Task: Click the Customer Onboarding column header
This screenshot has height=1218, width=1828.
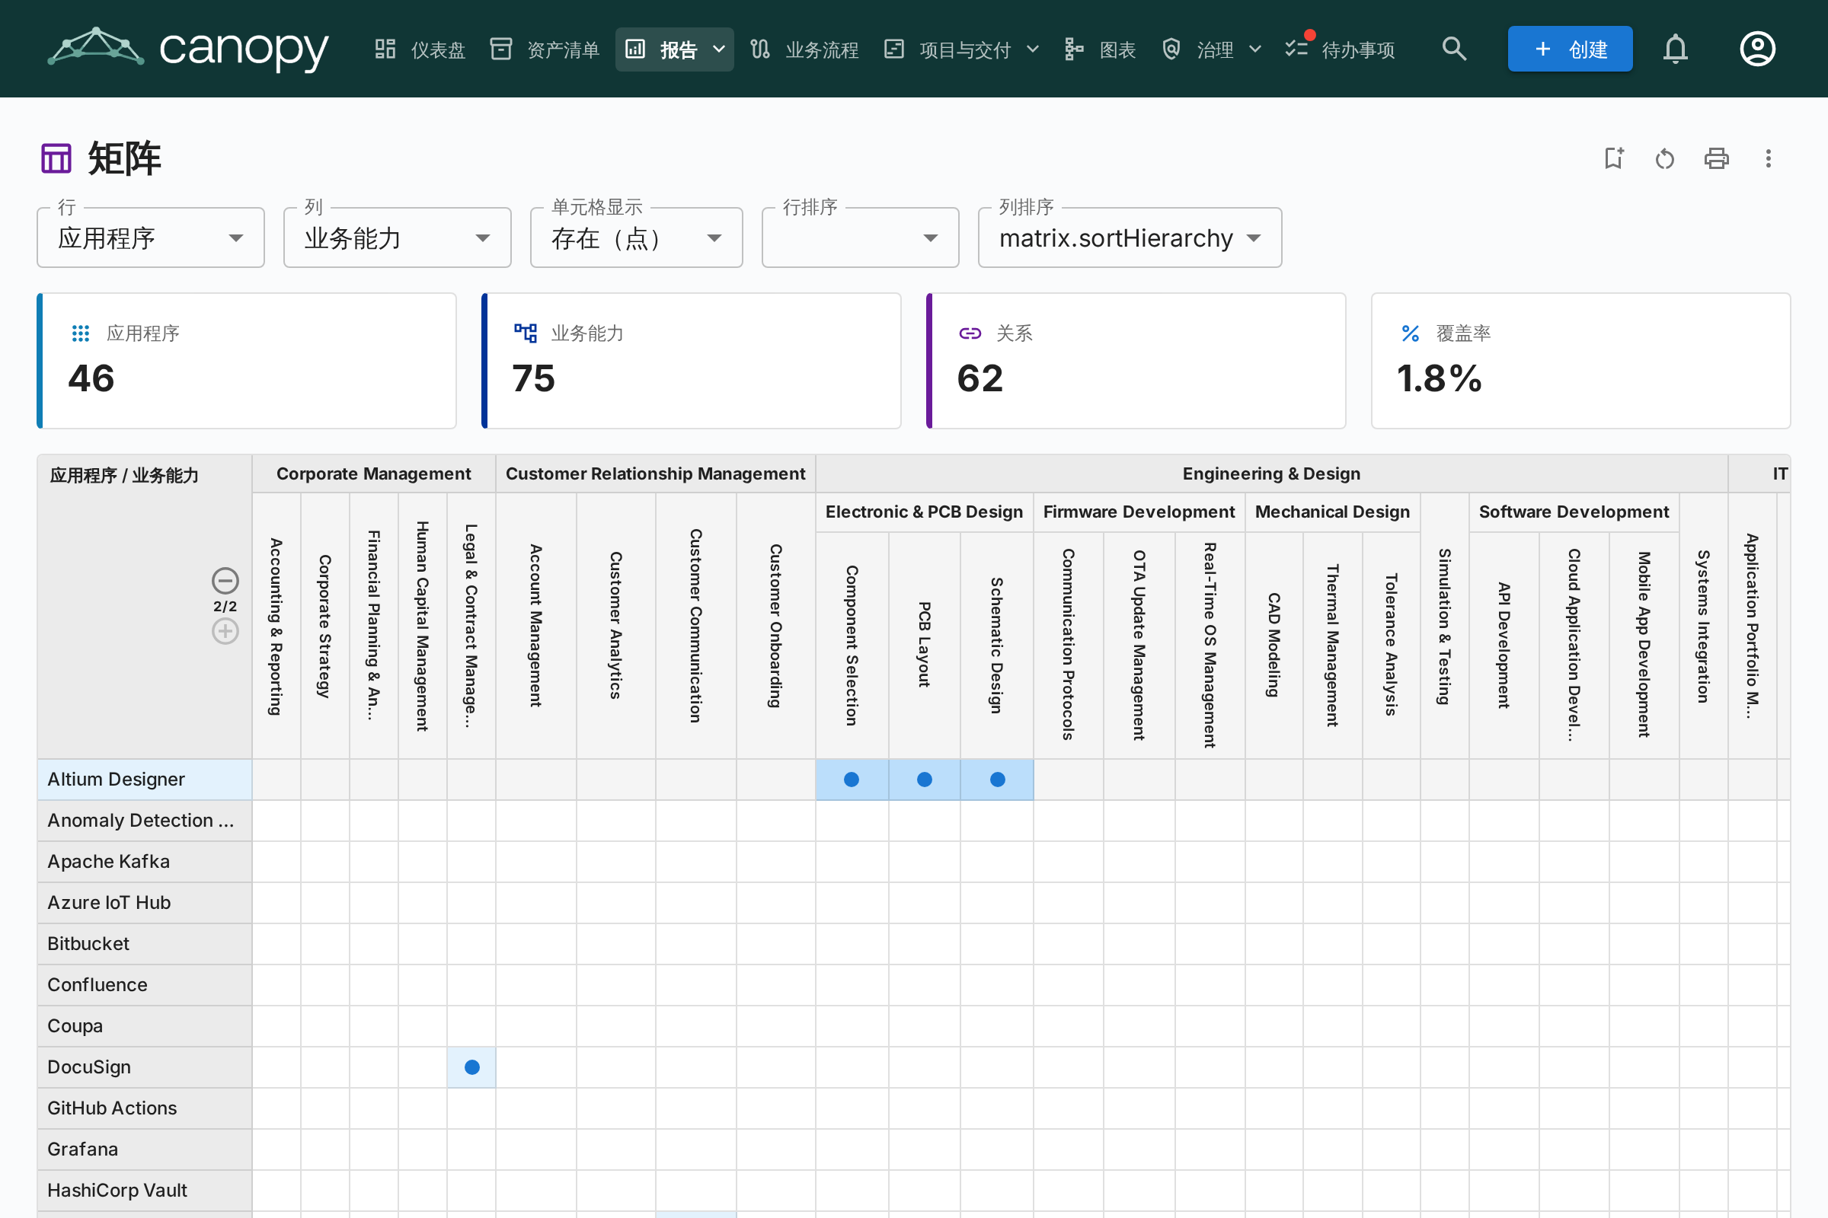Action: tap(775, 626)
